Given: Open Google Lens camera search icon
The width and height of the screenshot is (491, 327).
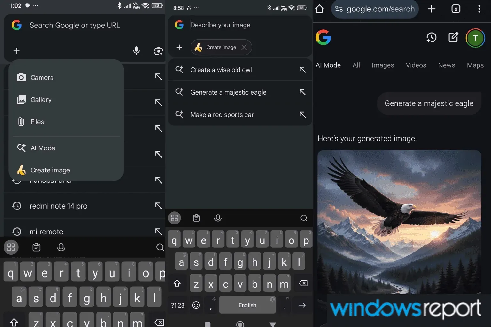Looking at the screenshot, I should click(x=159, y=51).
